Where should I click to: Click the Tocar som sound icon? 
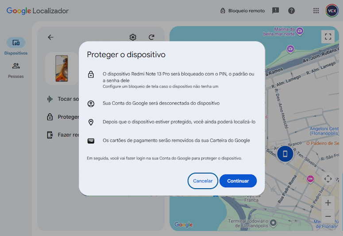50,99
